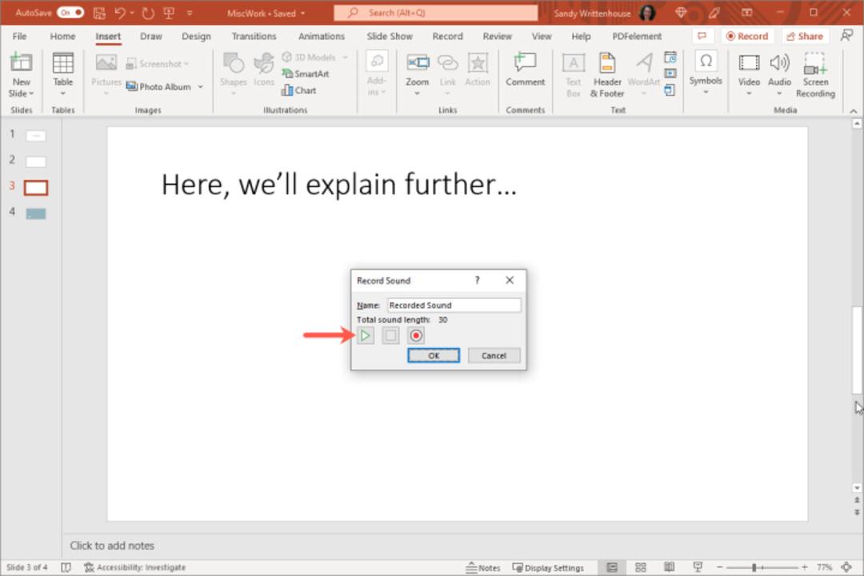Viewport: 864px width, 576px height.
Task: Open the Photo Album dropdown arrow
Action: [201, 86]
